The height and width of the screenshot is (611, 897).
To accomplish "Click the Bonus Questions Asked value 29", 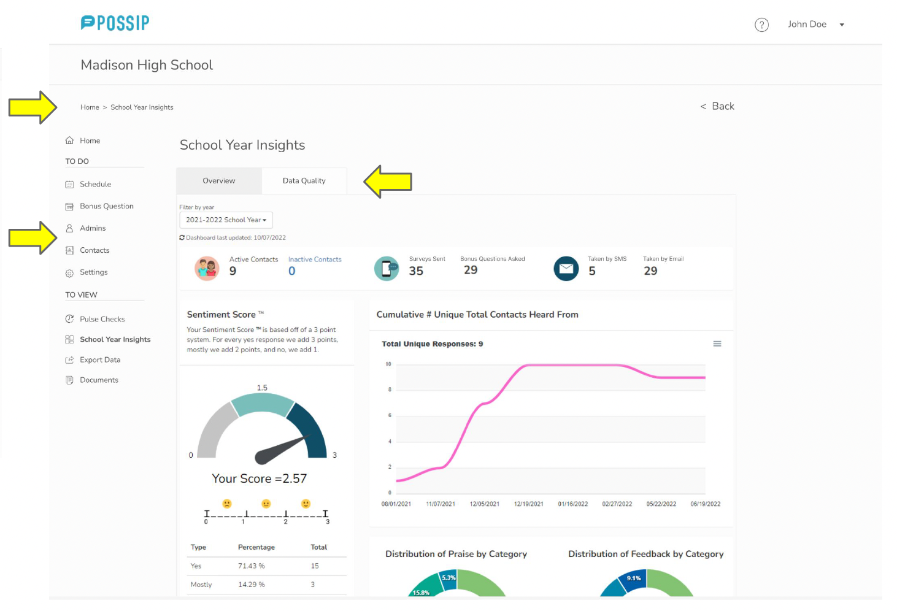I will [471, 271].
